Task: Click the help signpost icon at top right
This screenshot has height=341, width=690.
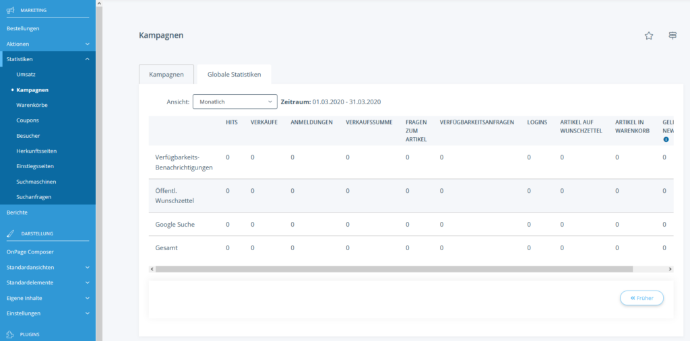Action: coord(672,36)
